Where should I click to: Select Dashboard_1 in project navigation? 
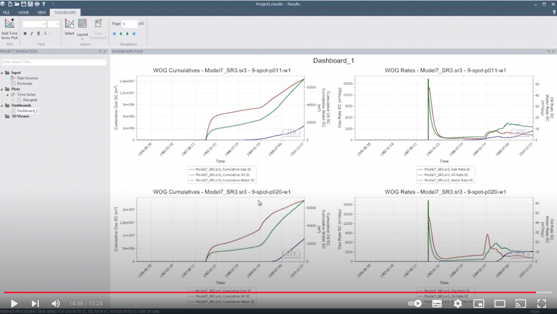(x=27, y=111)
